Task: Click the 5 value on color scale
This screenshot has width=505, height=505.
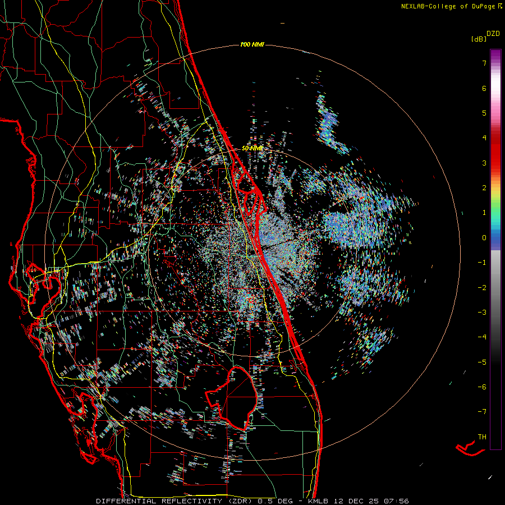Action: click(484, 113)
